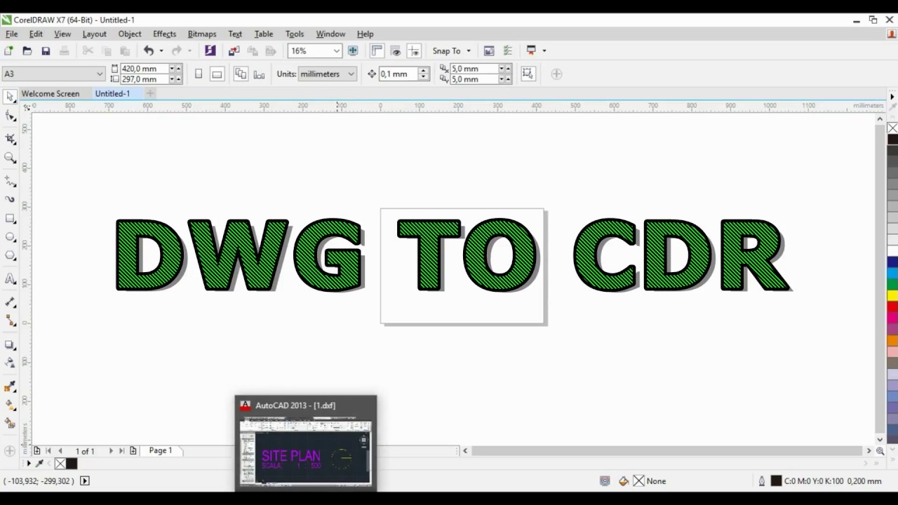Select the Ellipse tool
This screenshot has width=898, height=505.
(10, 237)
